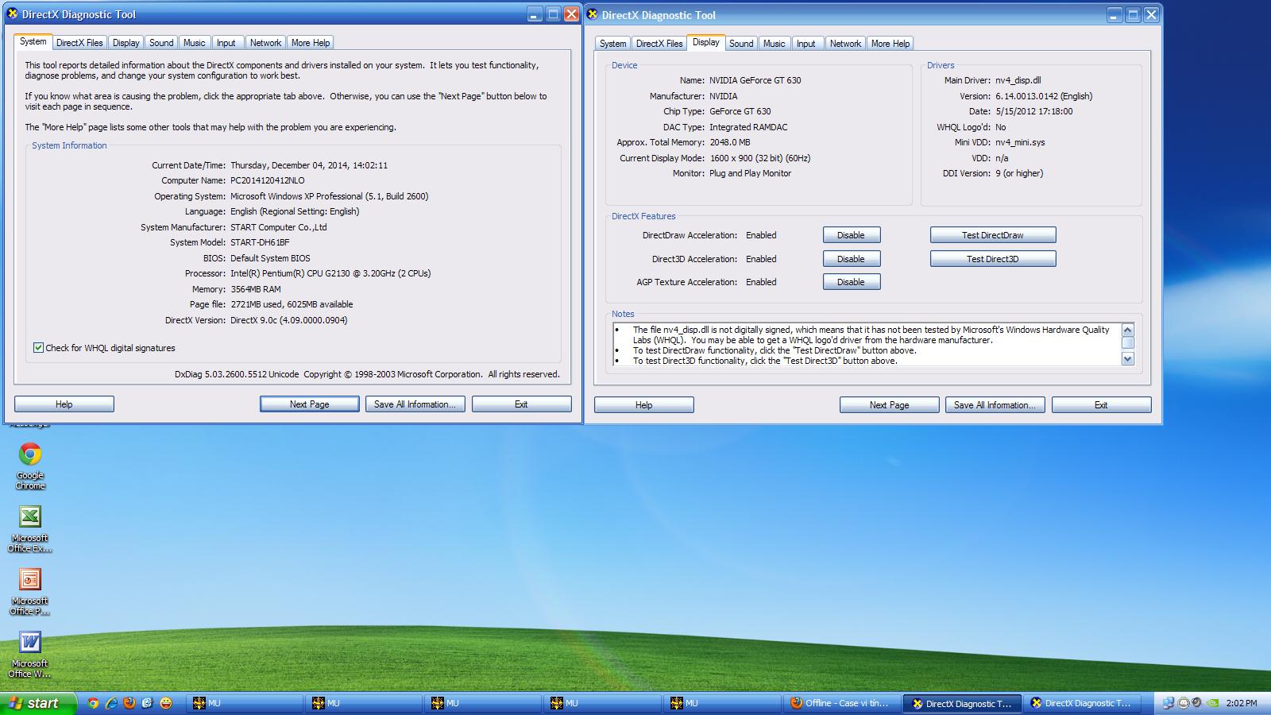The height and width of the screenshot is (715, 1271).
Task: Open Microsoft Office PowerPoint desktop icon
Action: pyautogui.click(x=30, y=591)
